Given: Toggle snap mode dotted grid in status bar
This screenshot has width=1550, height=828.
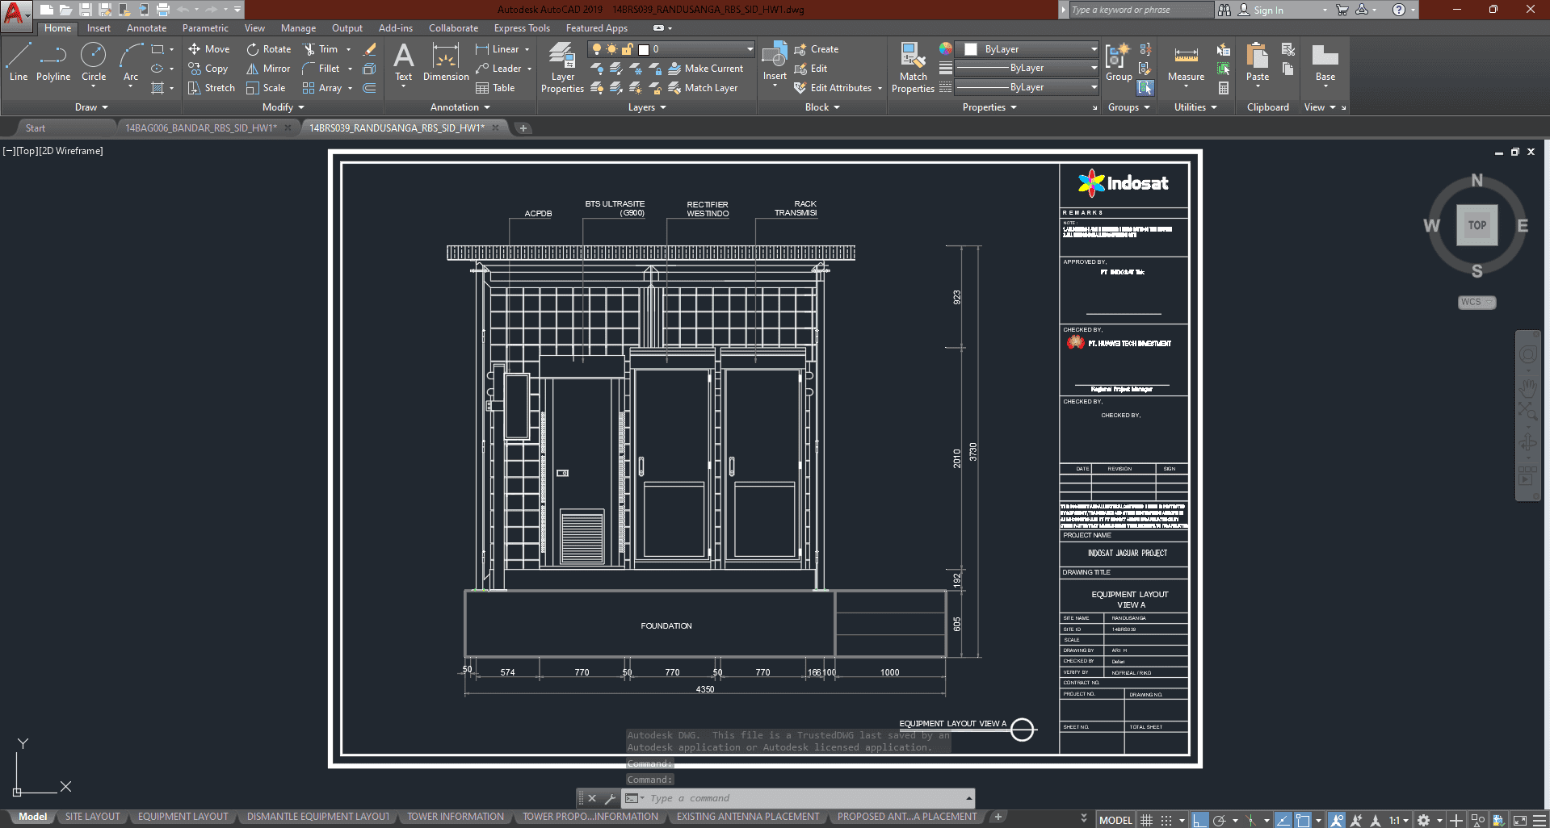Looking at the screenshot, I should click(1166, 820).
